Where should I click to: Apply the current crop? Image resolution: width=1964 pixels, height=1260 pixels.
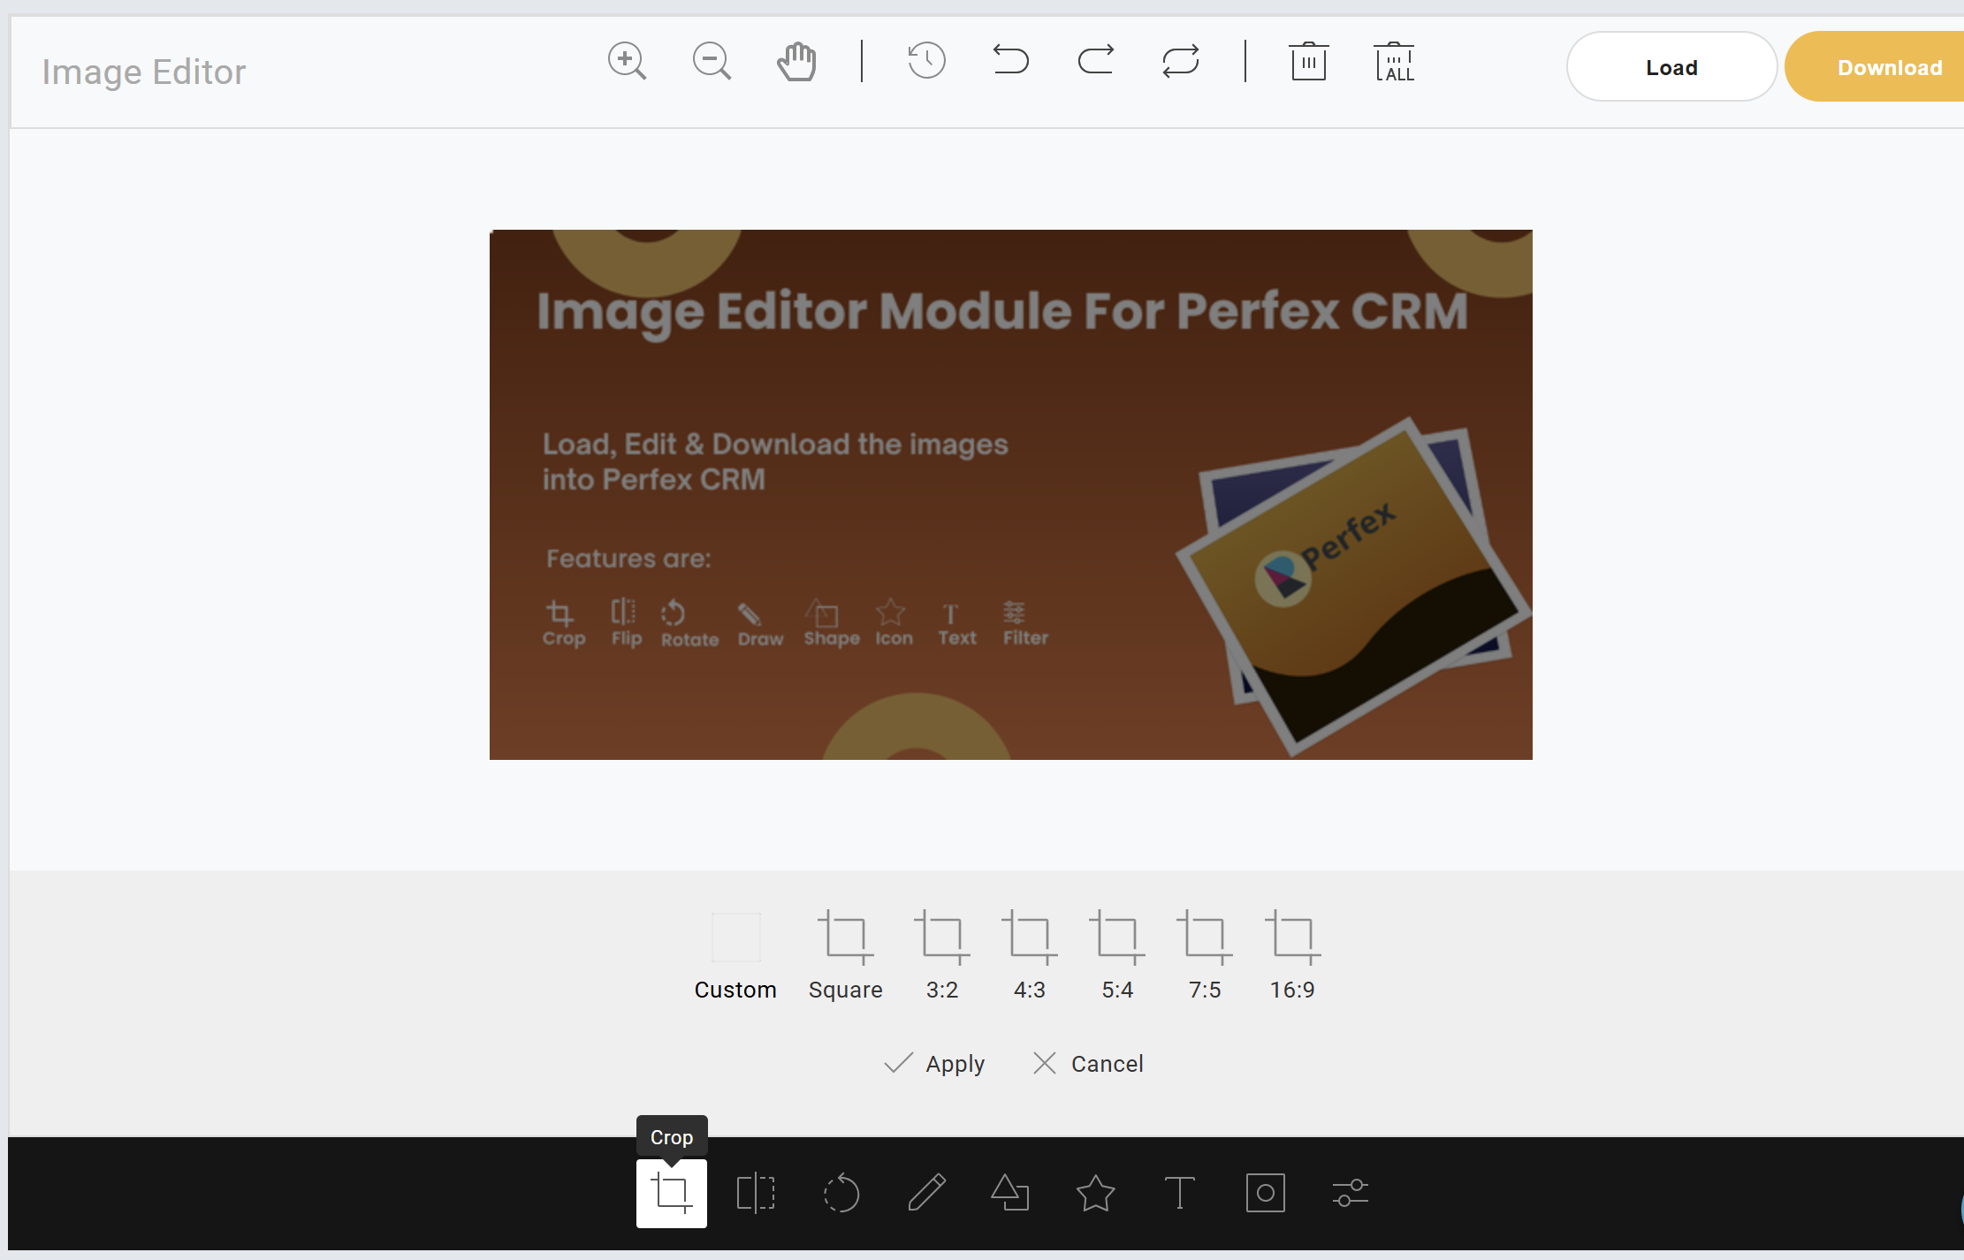click(934, 1063)
